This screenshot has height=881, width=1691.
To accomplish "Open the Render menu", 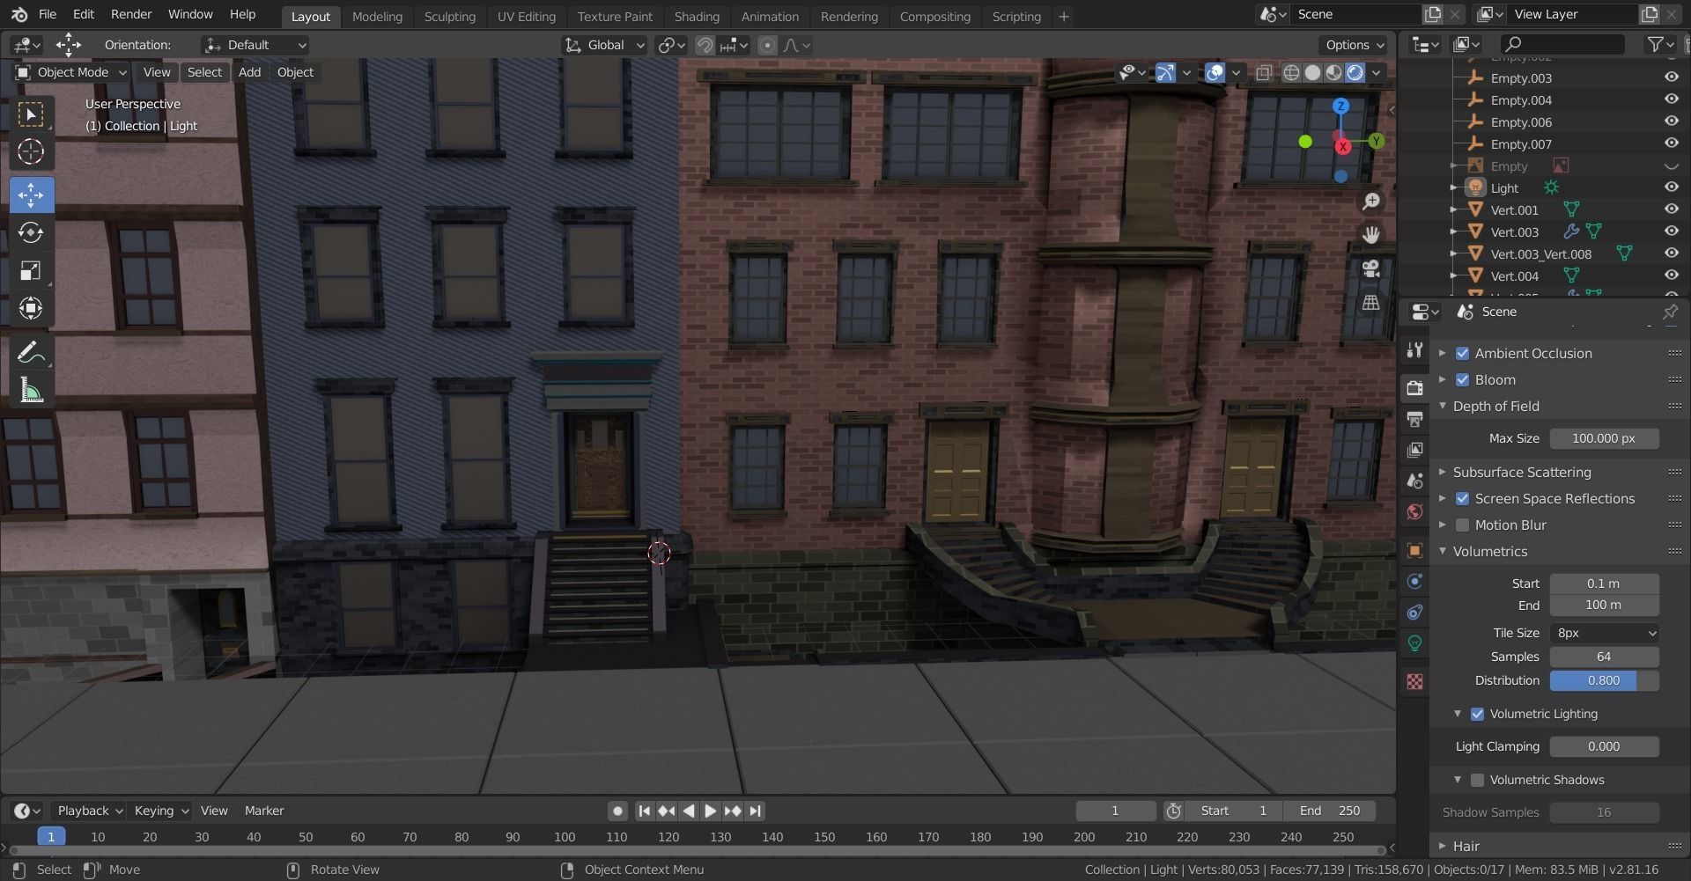I will [x=131, y=14].
